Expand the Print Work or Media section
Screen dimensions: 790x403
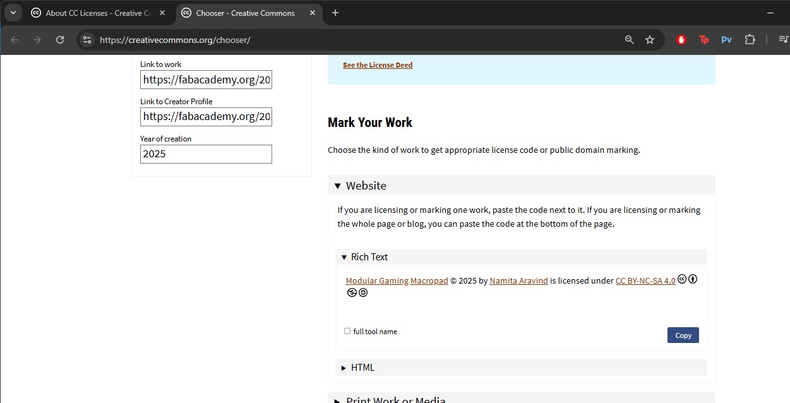522,399
